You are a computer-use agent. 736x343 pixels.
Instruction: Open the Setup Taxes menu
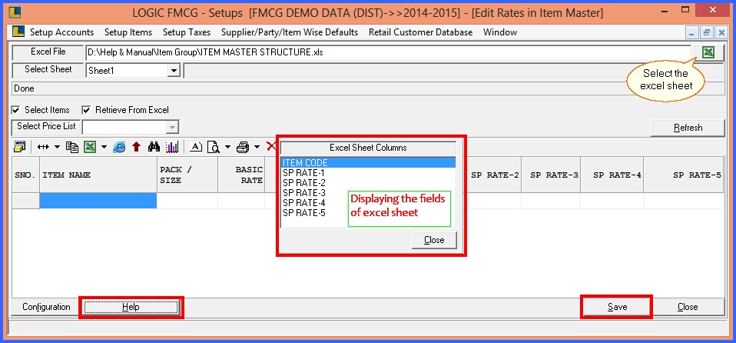(x=187, y=32)
